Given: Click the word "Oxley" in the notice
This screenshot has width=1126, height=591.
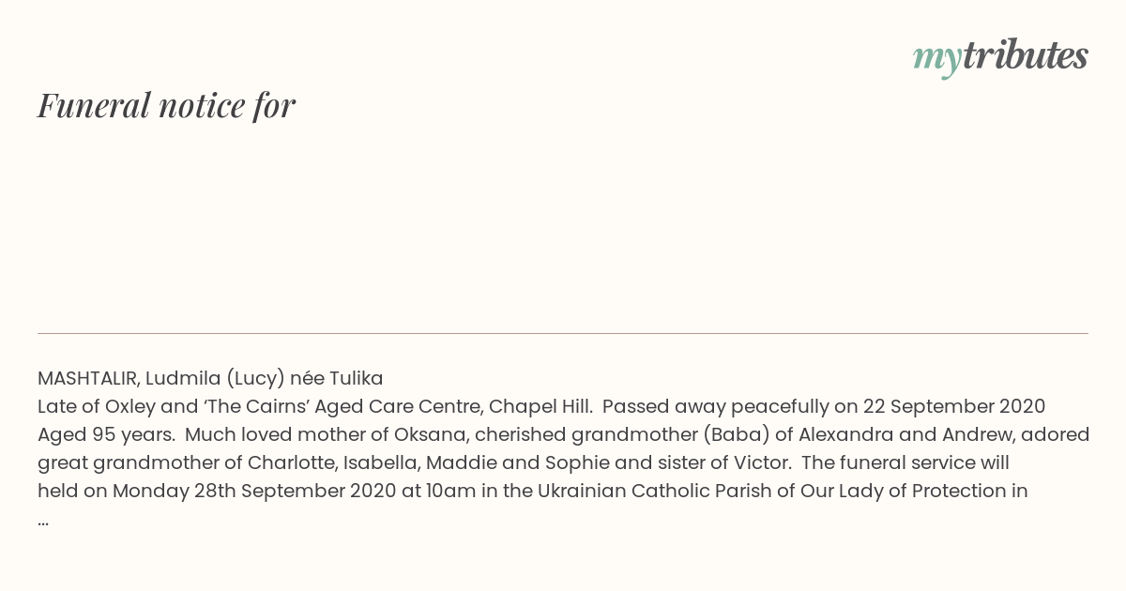Looking at the screenshot, I should (129, 407).
